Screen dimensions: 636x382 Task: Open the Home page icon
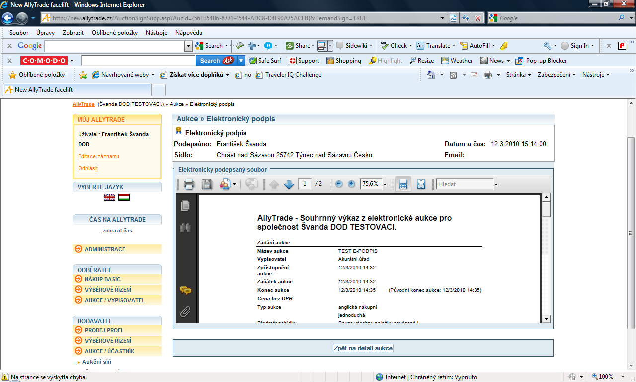coord(431,75)
